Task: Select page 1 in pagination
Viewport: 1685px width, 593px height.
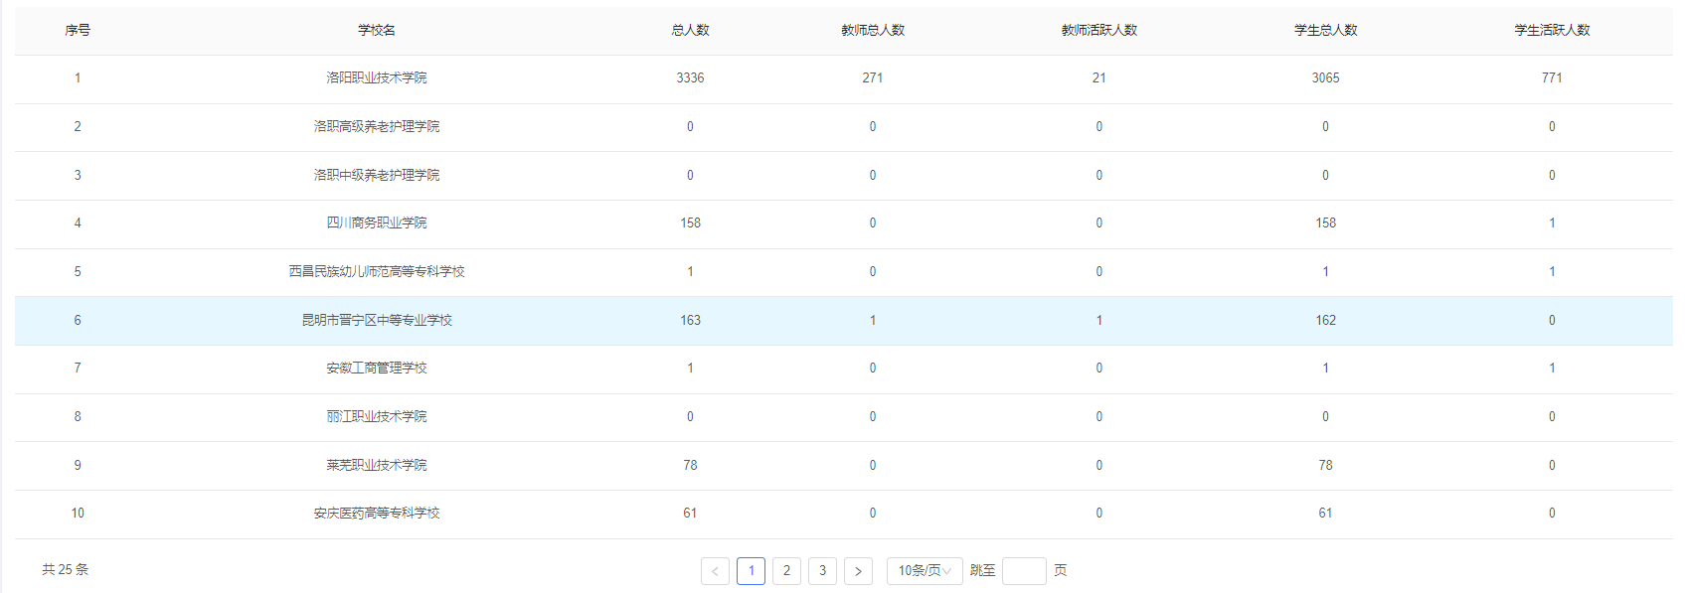Action: (x=751, y=571)
